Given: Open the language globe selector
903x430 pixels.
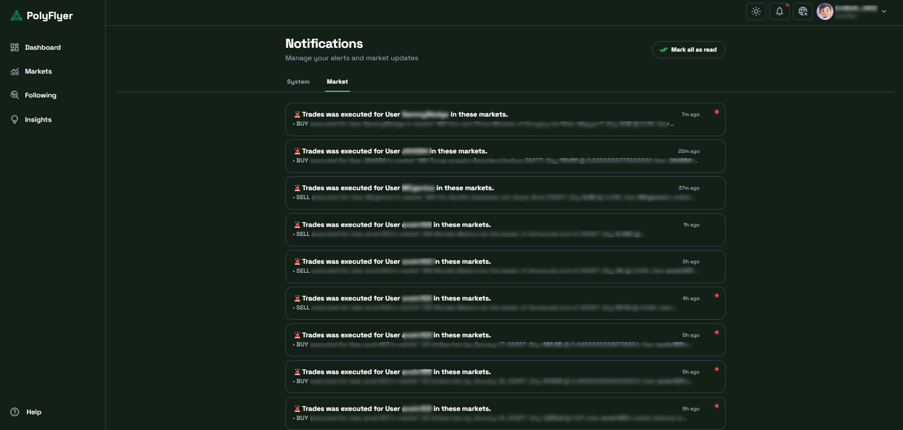Looking at the screenshot, I should point(803,11).
